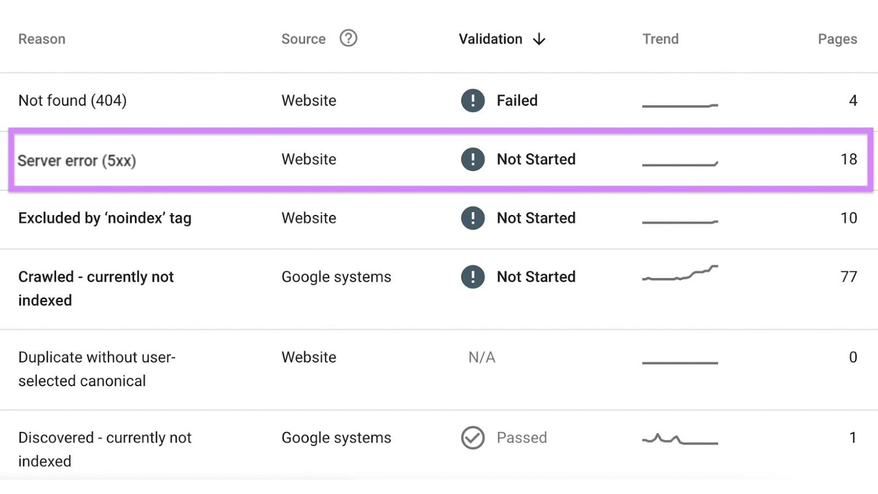Click the Passed checkmark icon
878x494 pixels.
coord(472,438)
